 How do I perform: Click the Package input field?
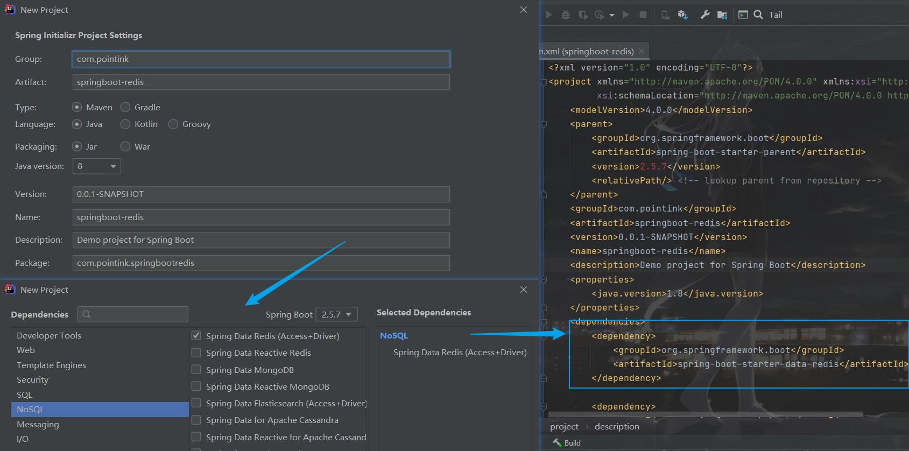tap(261, 263)
